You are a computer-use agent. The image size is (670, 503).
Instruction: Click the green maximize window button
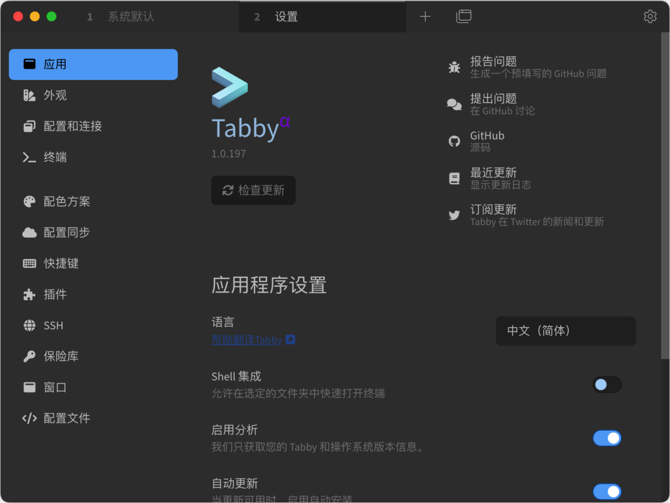pos(51,17)
